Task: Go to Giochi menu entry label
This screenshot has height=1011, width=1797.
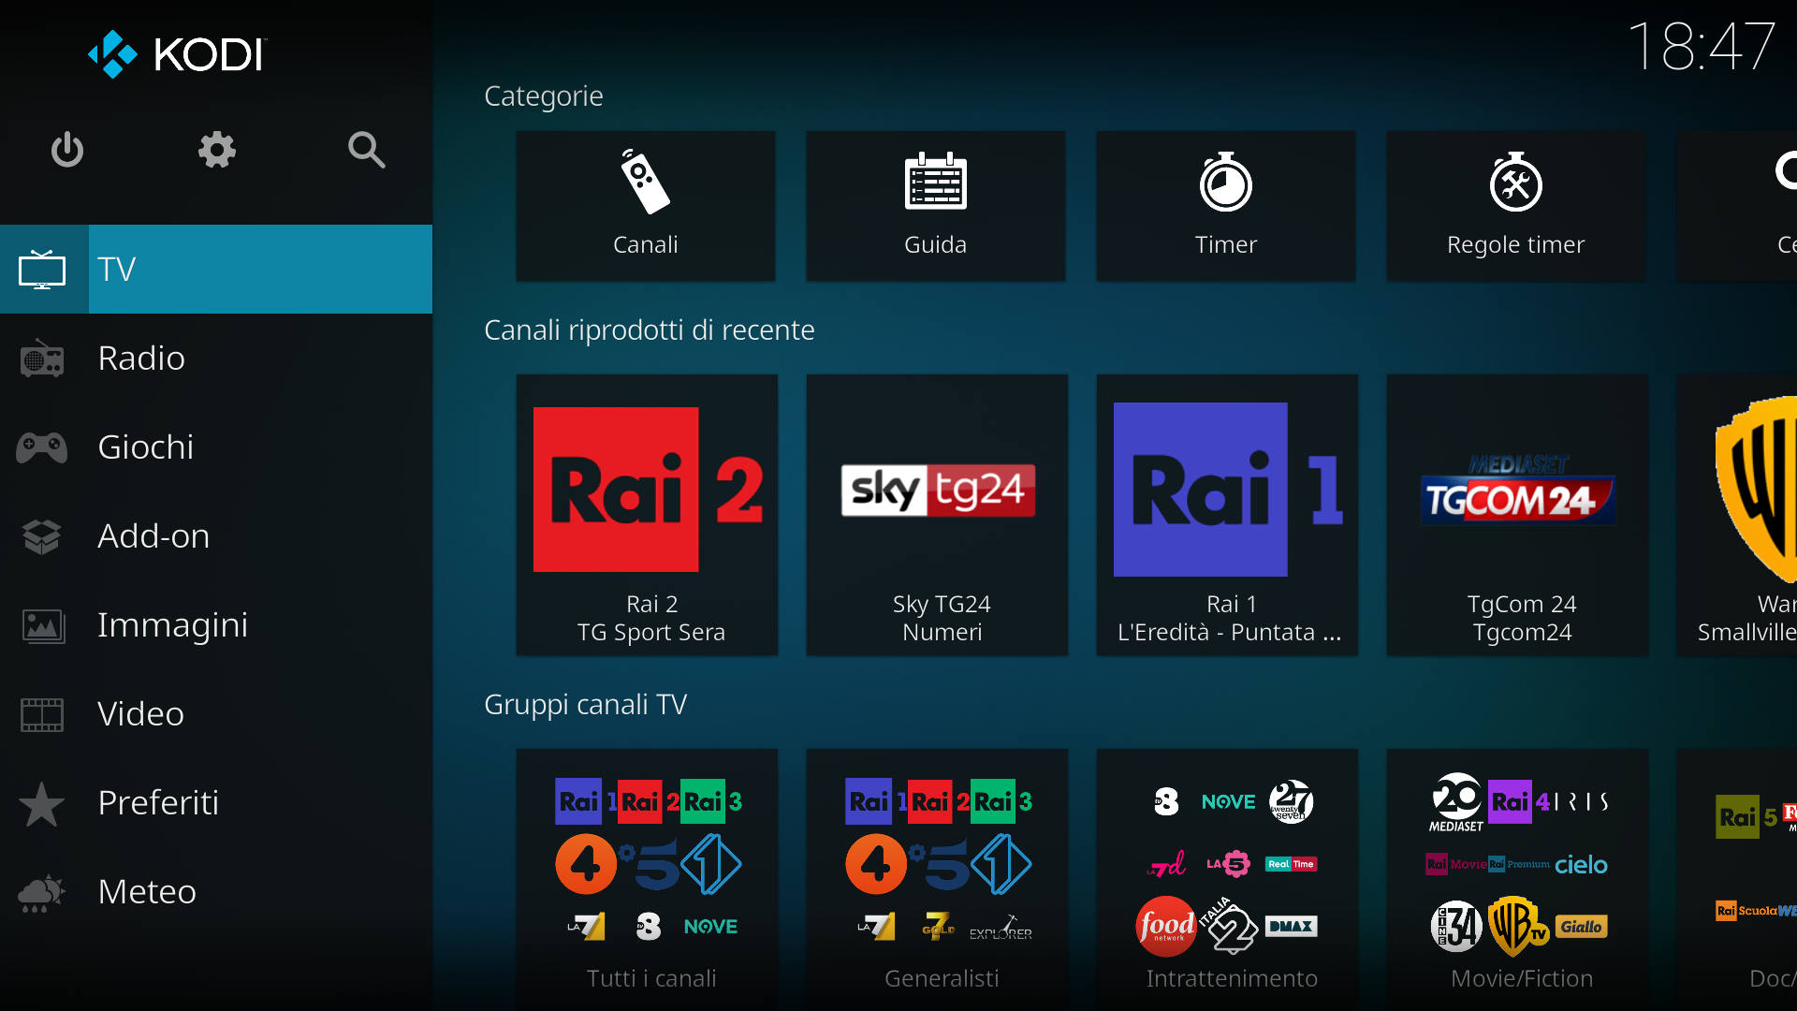Action: [x=146, y=447]
